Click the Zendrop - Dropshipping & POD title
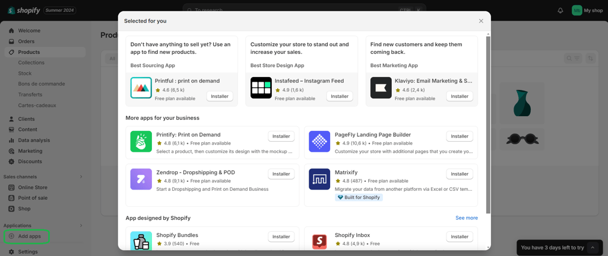Screen dimensions: 608x256 195,172
